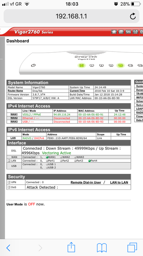
Task: Tap the Safari reload page icon
Action: (x=133, y=16)
